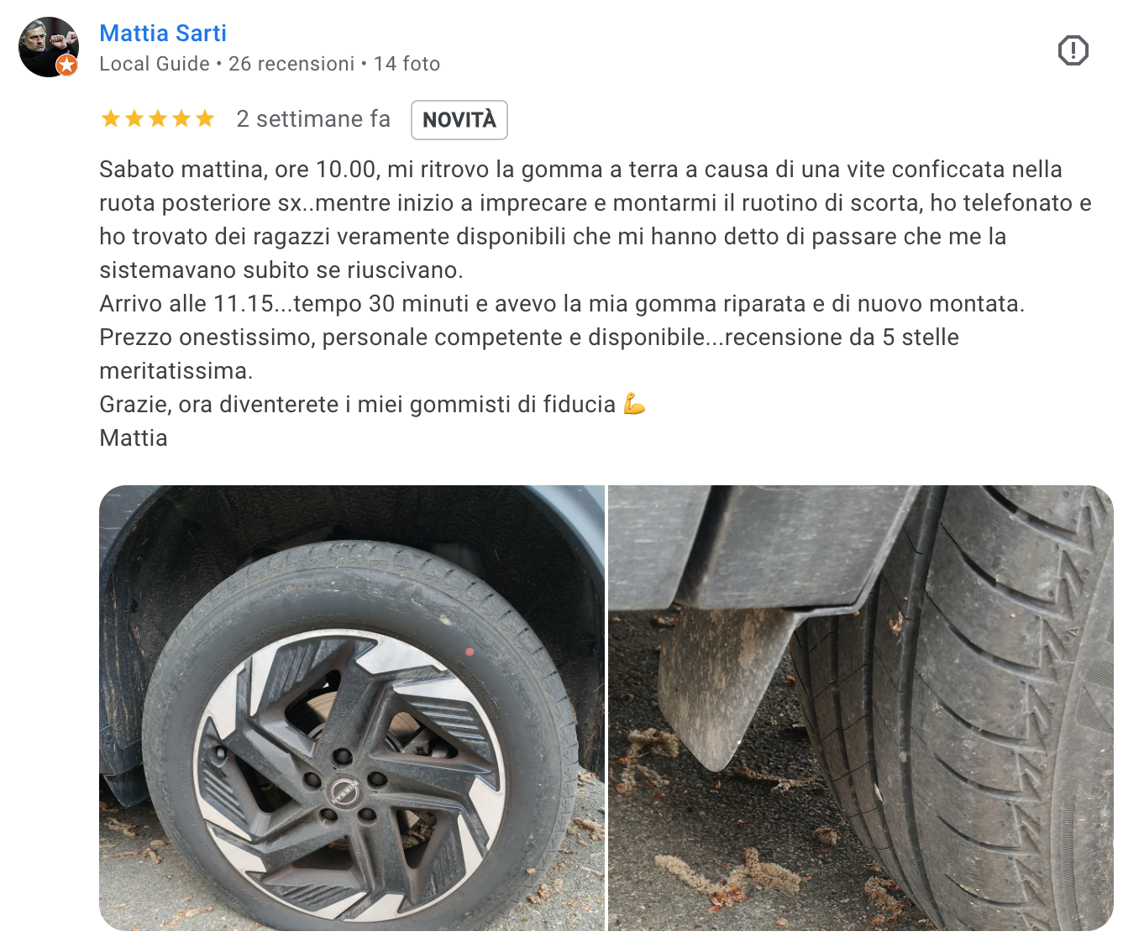Screen dimensions: 1144x947
Task: Click the '26 recensioni' count
Action: (x=291, y=64)
